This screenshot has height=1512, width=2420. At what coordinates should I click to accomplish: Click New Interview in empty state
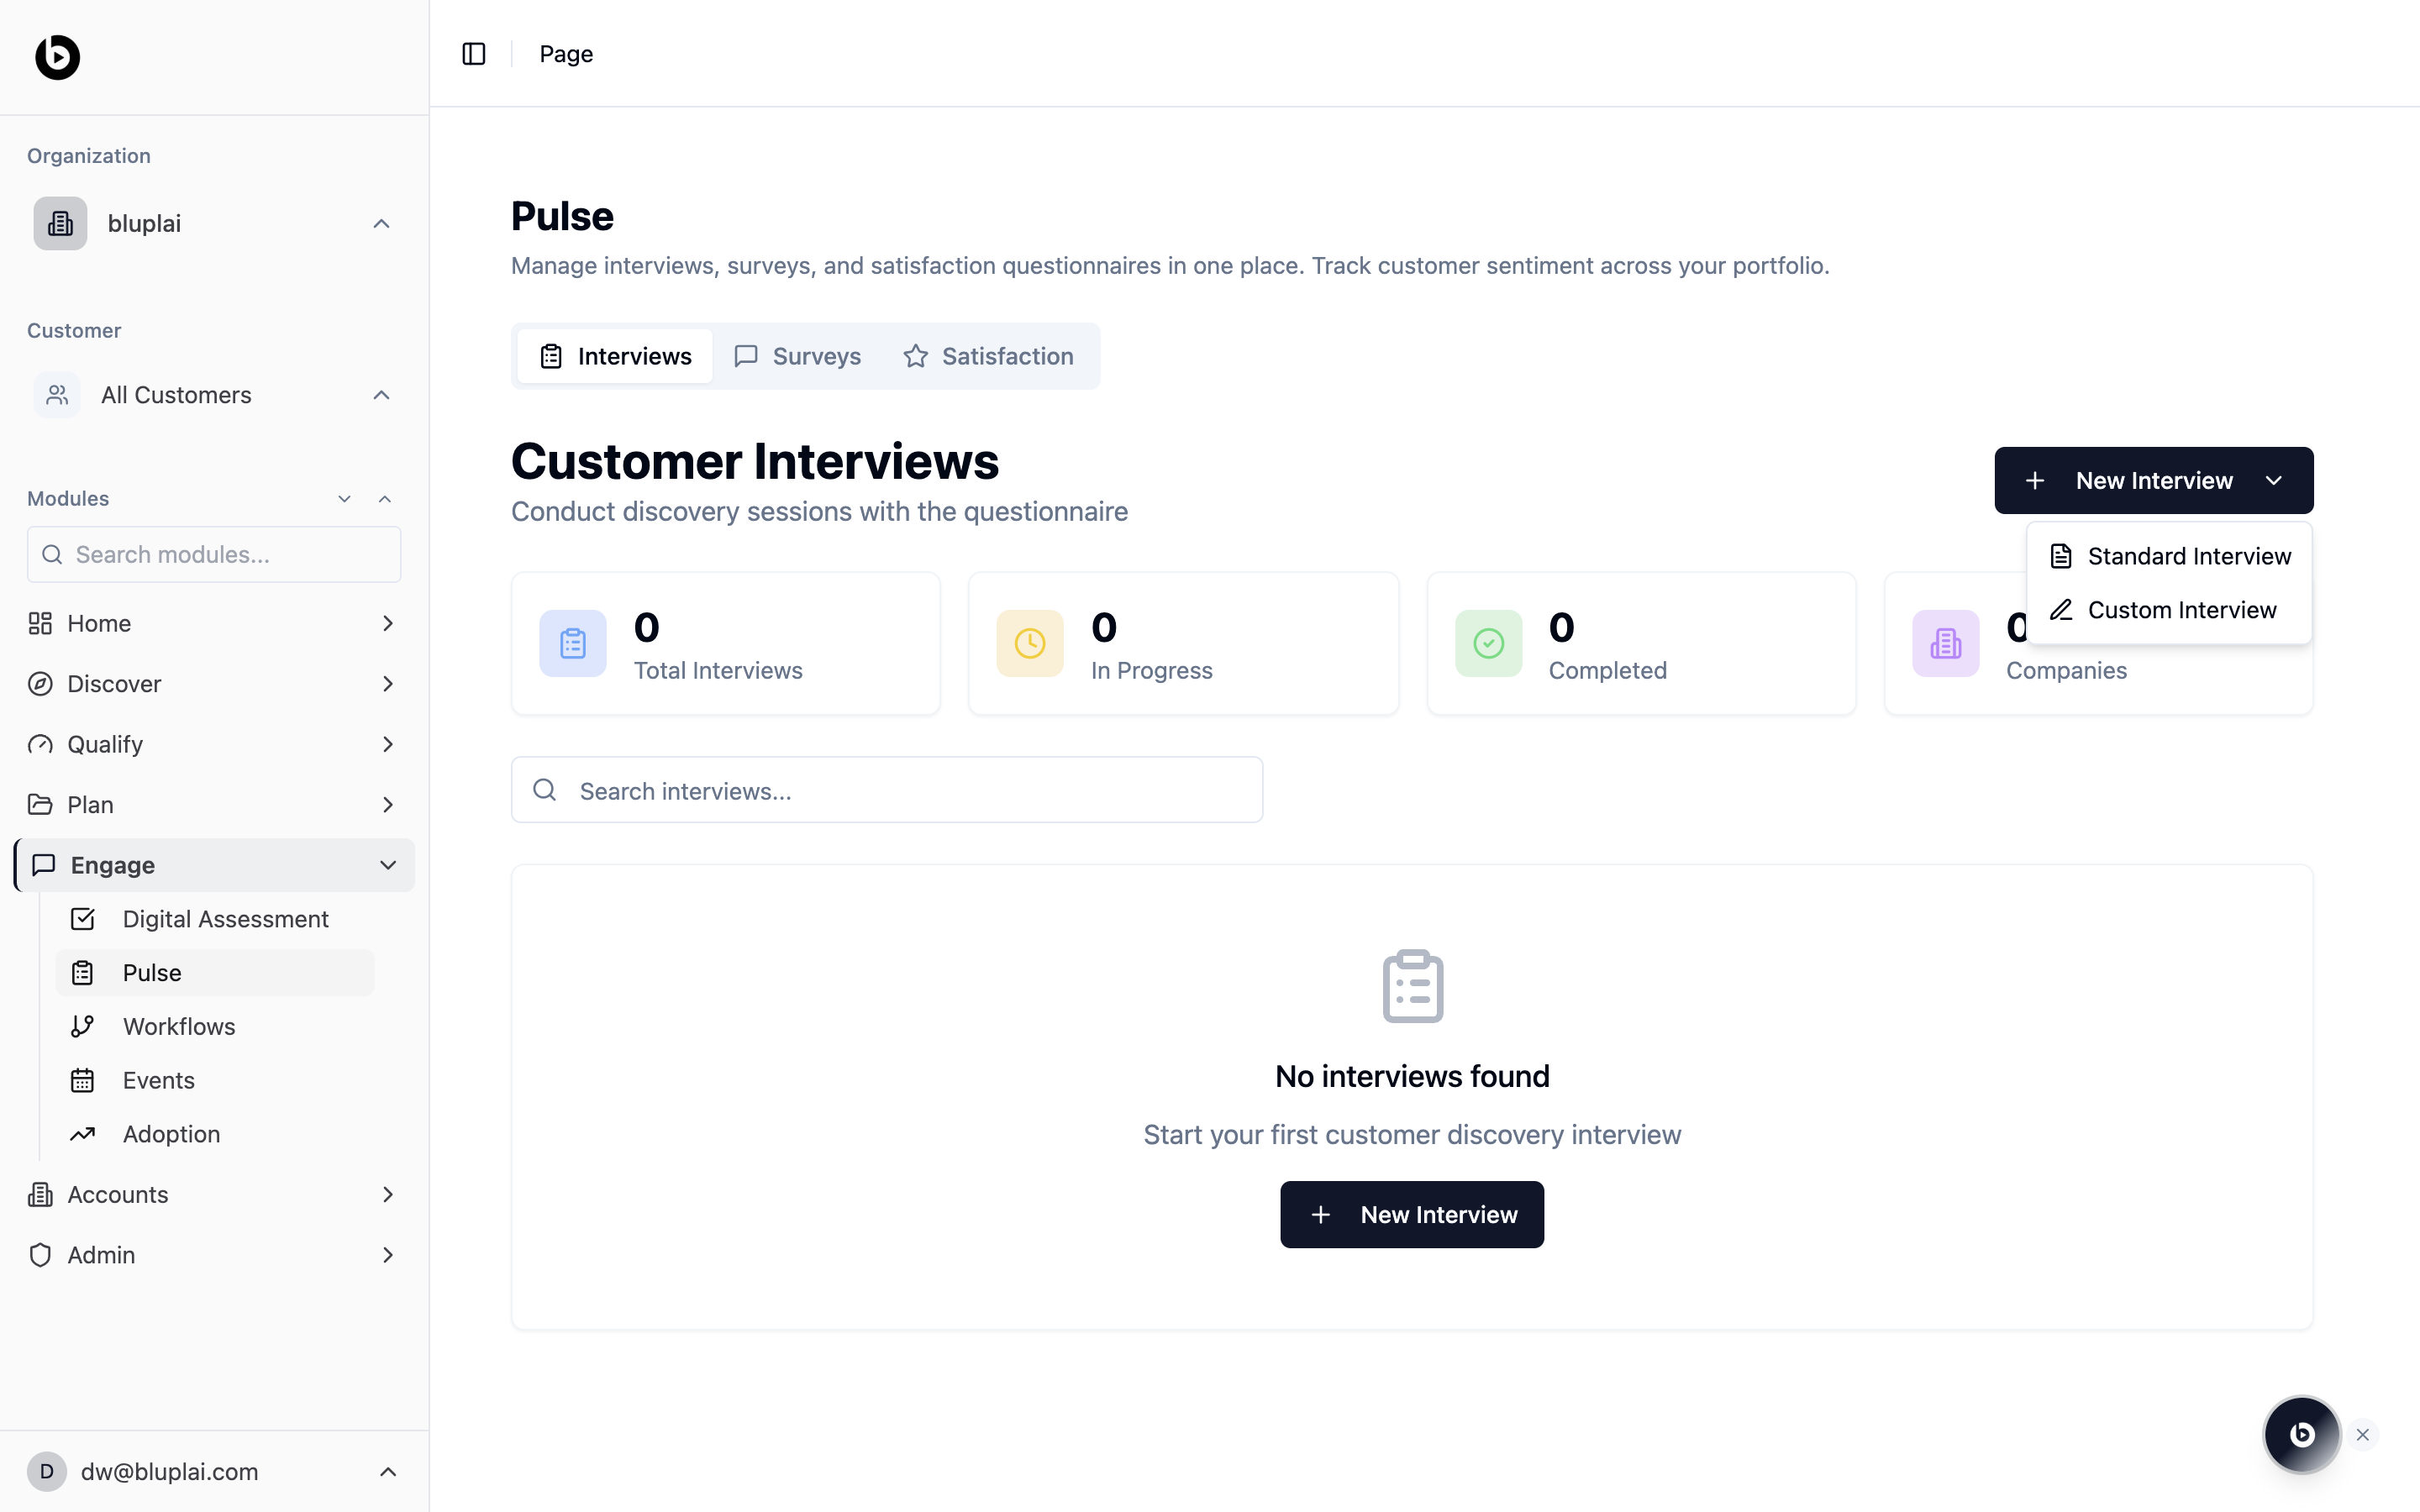(x=1412, y=1214)
